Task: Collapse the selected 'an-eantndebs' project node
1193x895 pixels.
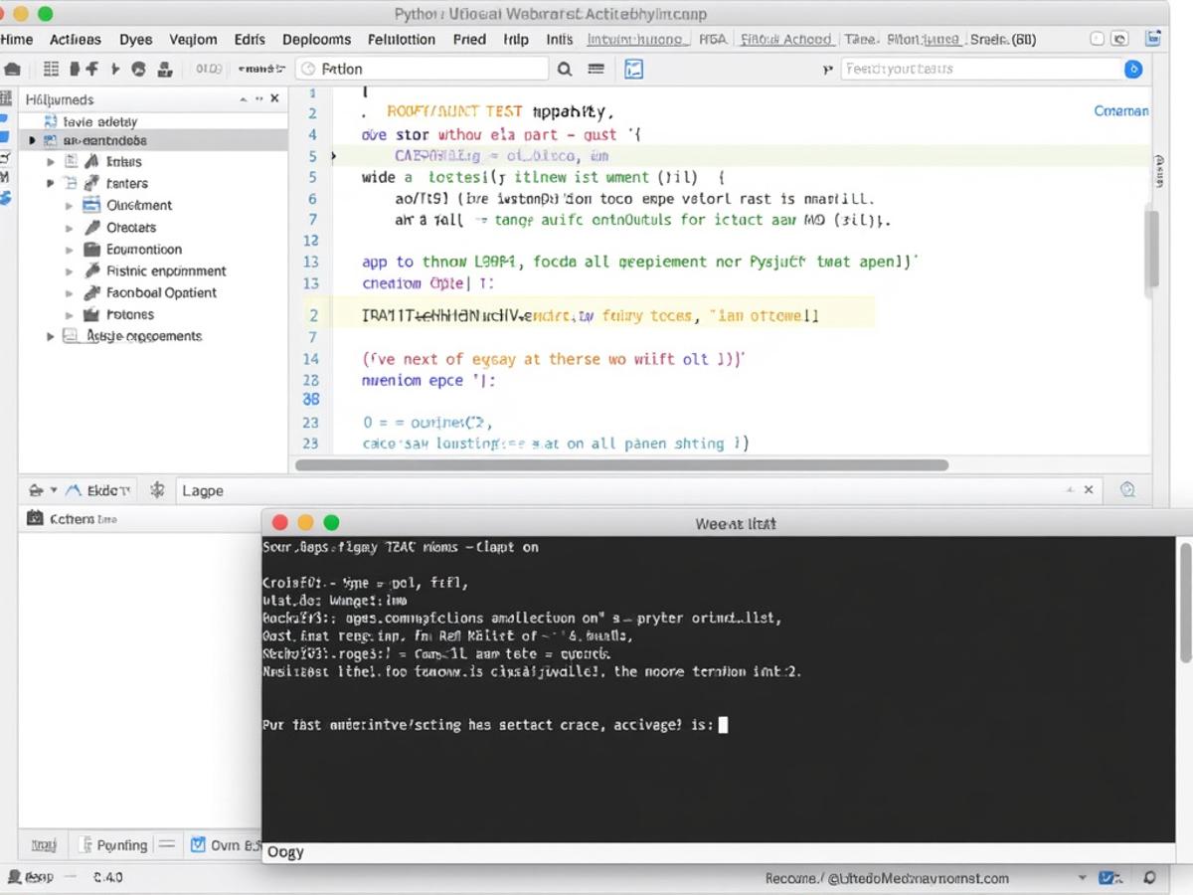Action: 30,139
